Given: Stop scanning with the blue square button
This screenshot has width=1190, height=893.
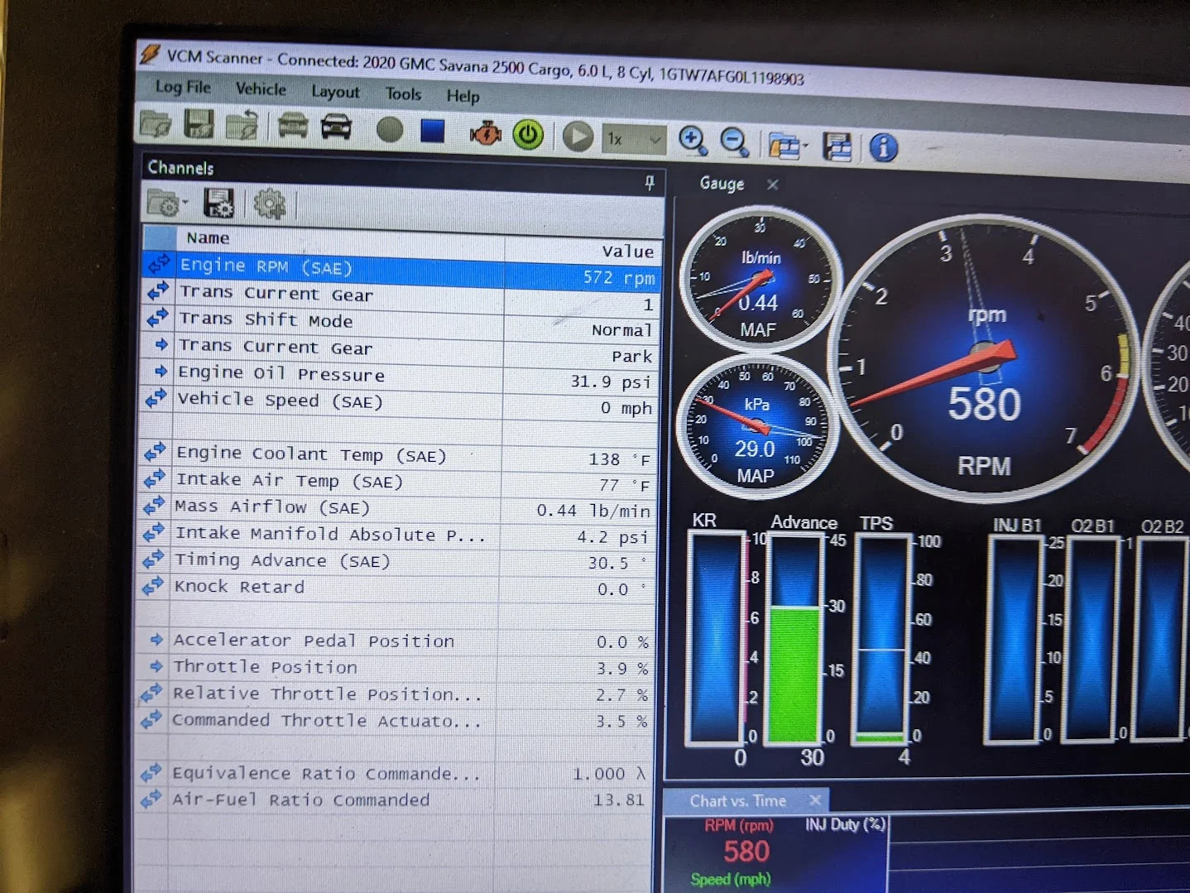Looking at the screenshot, I should 433,131.
